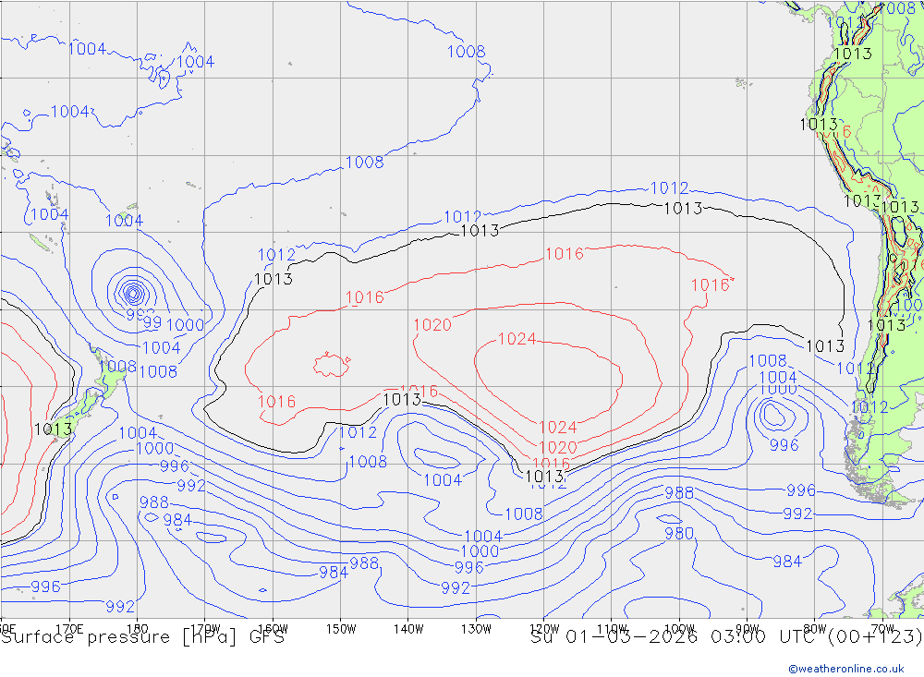Click the 80W longitude axis label
Viewport: 924px width, 677px height.
[x=815, y=629]
